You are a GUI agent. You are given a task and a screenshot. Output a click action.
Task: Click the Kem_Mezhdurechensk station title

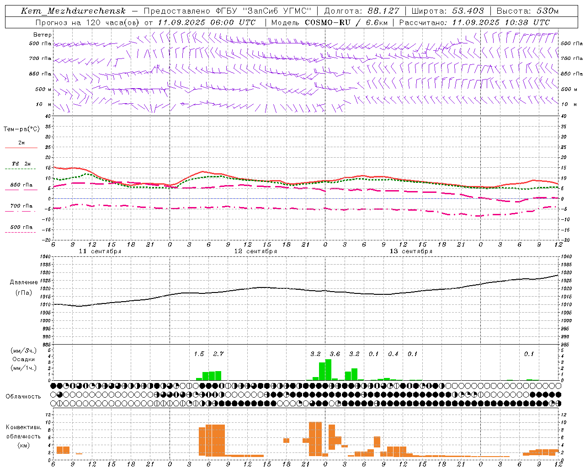(73, 11)
